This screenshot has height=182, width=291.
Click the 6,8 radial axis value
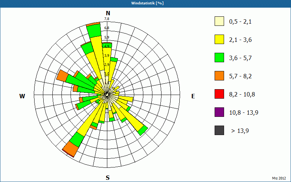[107, 28]
